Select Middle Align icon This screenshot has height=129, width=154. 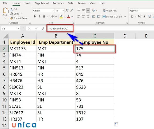83,11
